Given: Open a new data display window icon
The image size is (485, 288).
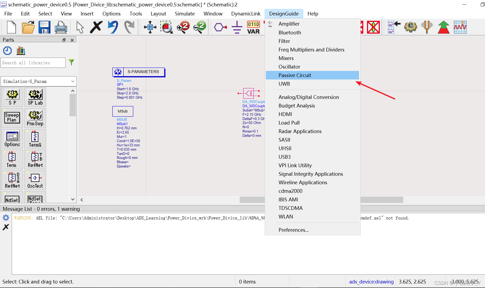Looking at the screenshot, I should [460, 27].
